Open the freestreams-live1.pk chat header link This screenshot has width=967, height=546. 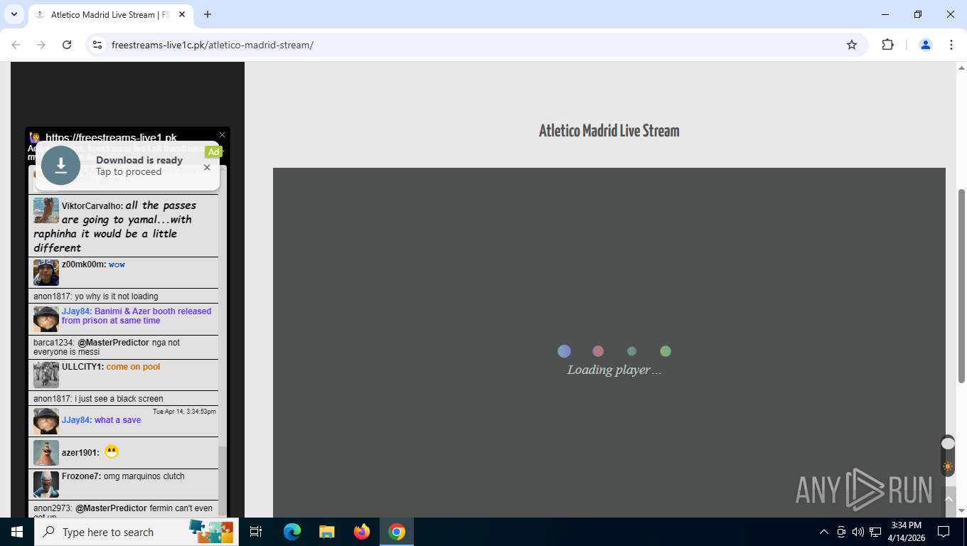click(111, 137)
